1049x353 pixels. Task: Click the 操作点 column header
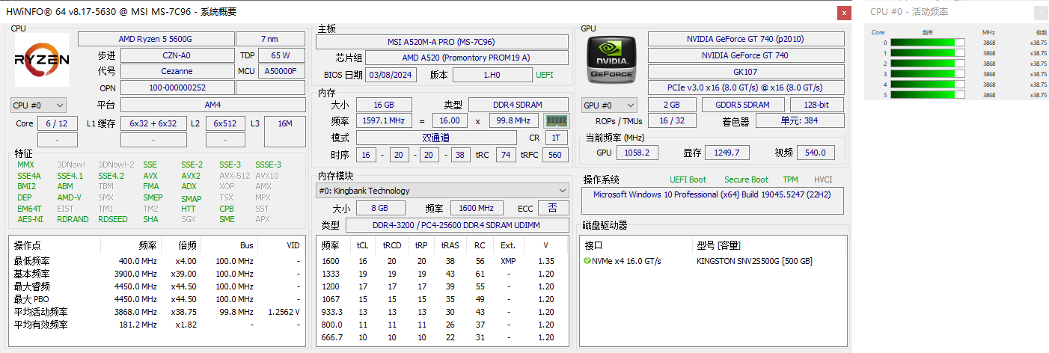pos(55,245)
